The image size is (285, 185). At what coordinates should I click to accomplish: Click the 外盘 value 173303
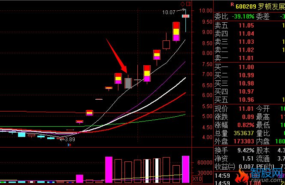coord(244,141)
